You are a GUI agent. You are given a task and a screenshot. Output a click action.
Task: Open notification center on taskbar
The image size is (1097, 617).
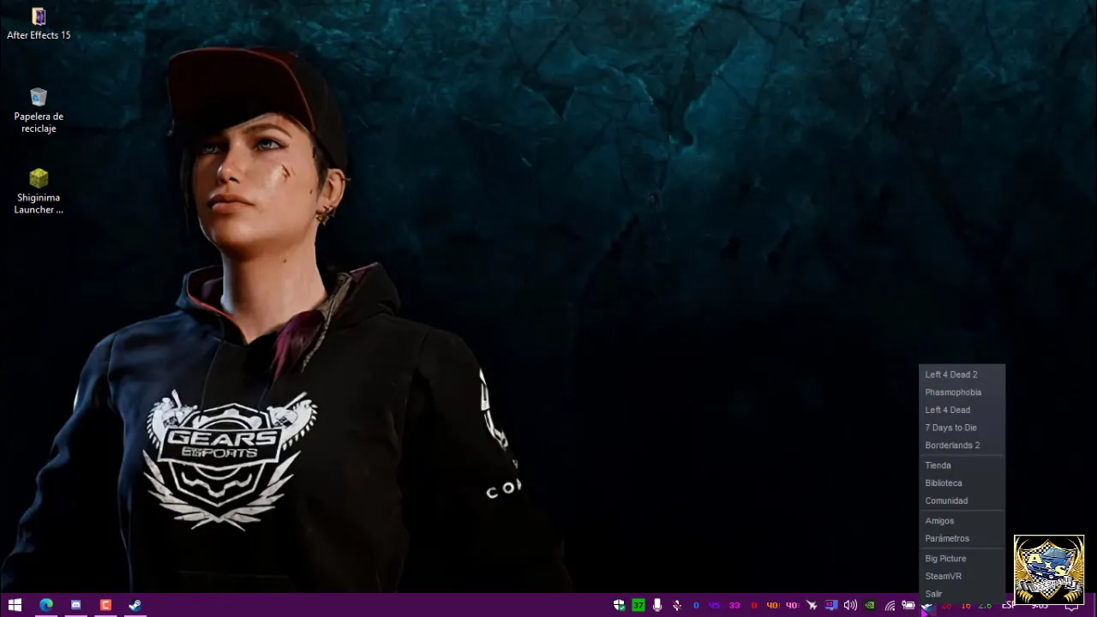pyautogui.click(x=1071, y=606)
